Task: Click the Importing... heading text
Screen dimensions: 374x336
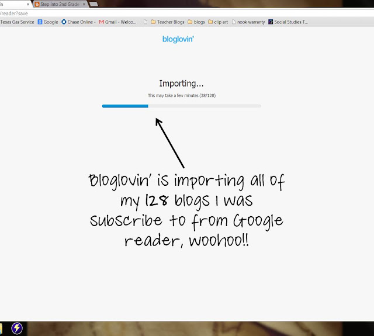Action: (x=181, y=84)
